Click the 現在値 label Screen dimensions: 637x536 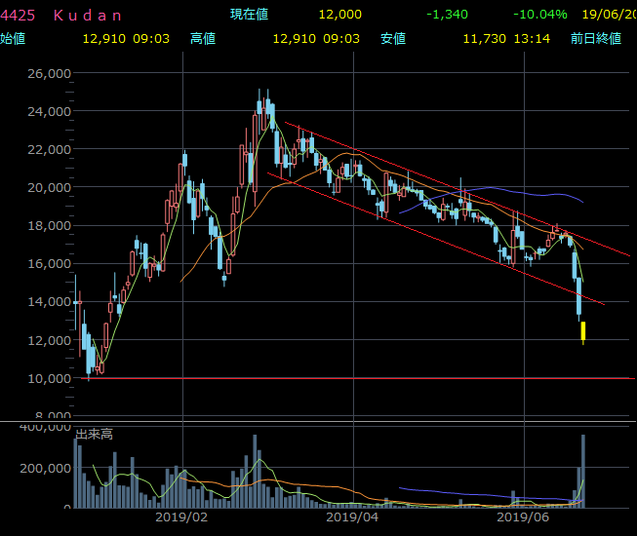(249, 15)
